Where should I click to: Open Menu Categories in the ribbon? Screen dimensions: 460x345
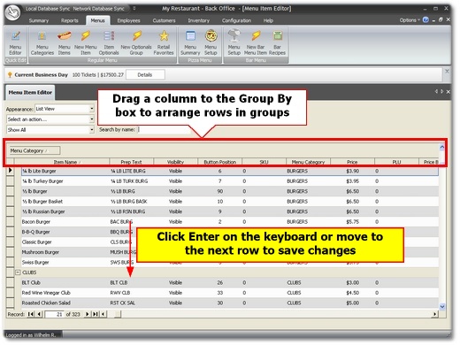42,42
